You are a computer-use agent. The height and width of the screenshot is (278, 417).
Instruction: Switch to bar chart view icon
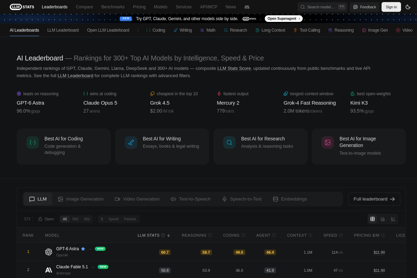[383, 219]
